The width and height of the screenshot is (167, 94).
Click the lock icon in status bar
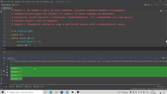click(x=165, y=89)
